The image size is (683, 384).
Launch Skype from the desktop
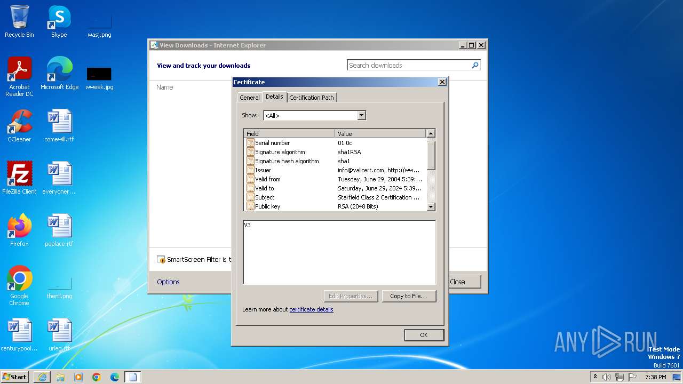pyautogui.click(x=59, y=21)
